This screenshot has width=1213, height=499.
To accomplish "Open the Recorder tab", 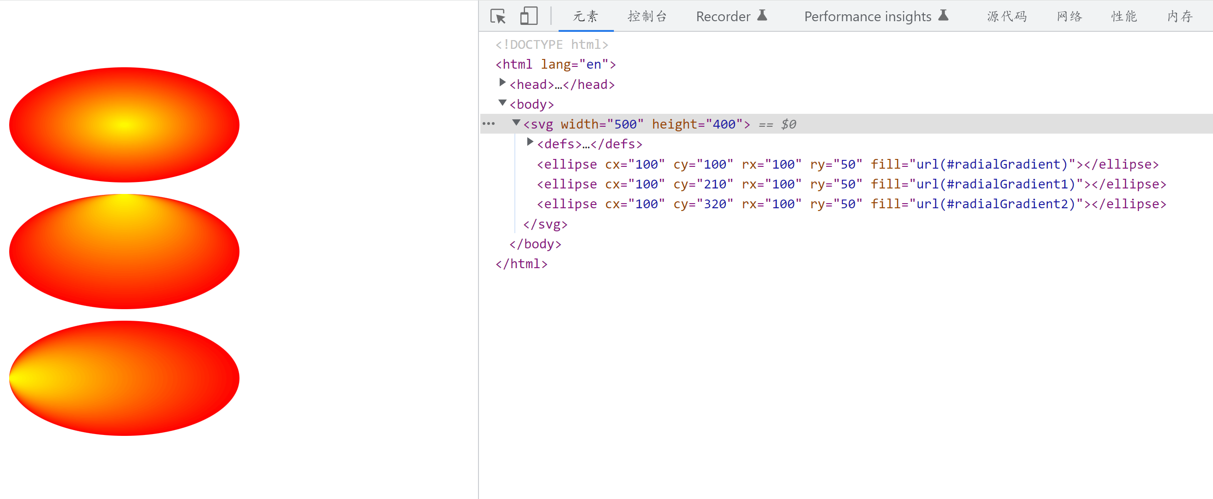I will click(x=723, y=17).
